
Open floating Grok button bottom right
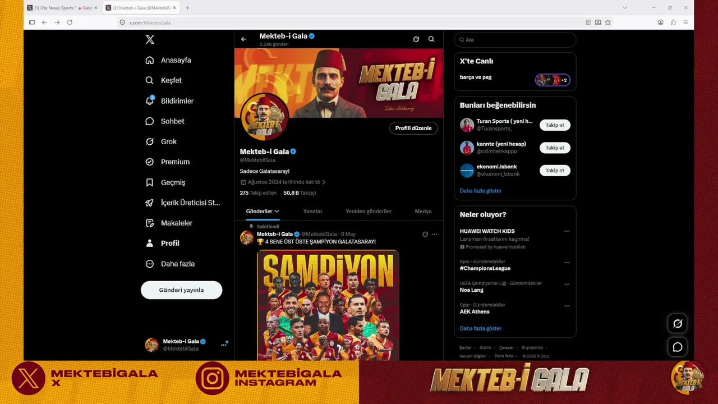(678, 324)
